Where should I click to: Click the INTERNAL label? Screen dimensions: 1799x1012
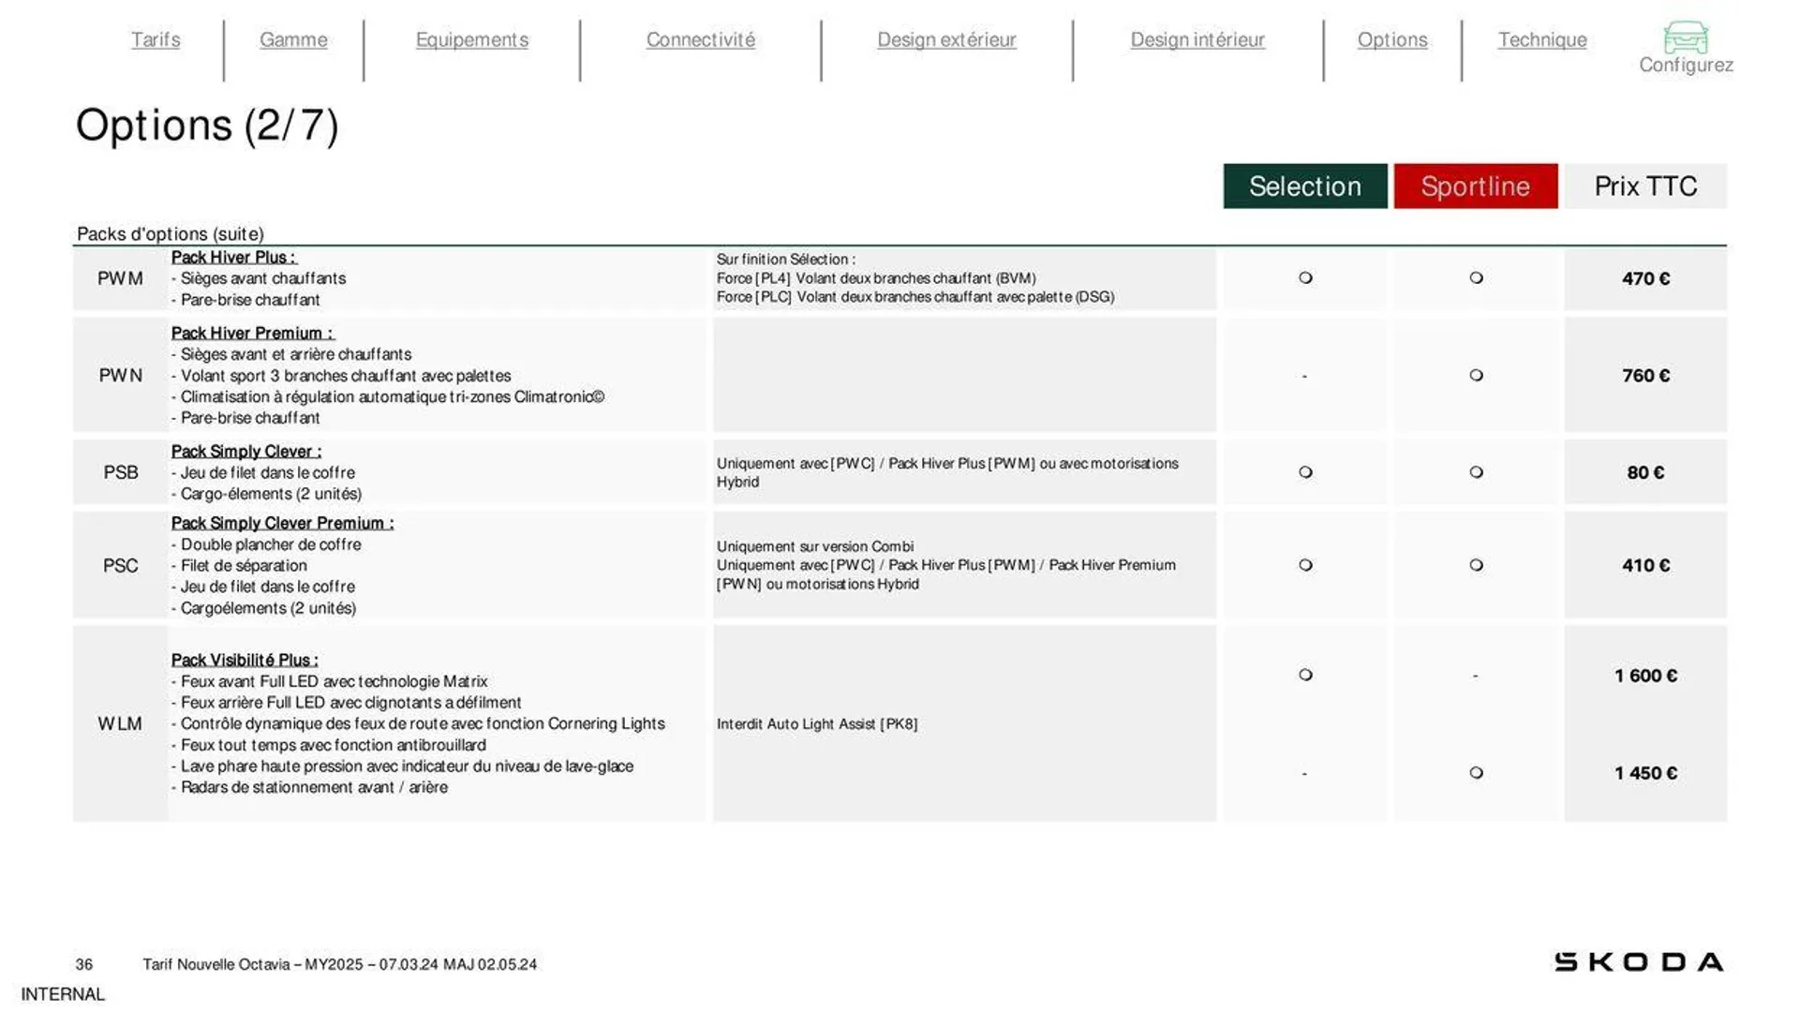point(63,994)
